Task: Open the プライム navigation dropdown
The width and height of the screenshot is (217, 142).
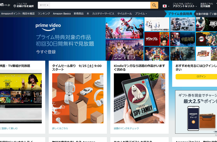Action: point(141,14)
